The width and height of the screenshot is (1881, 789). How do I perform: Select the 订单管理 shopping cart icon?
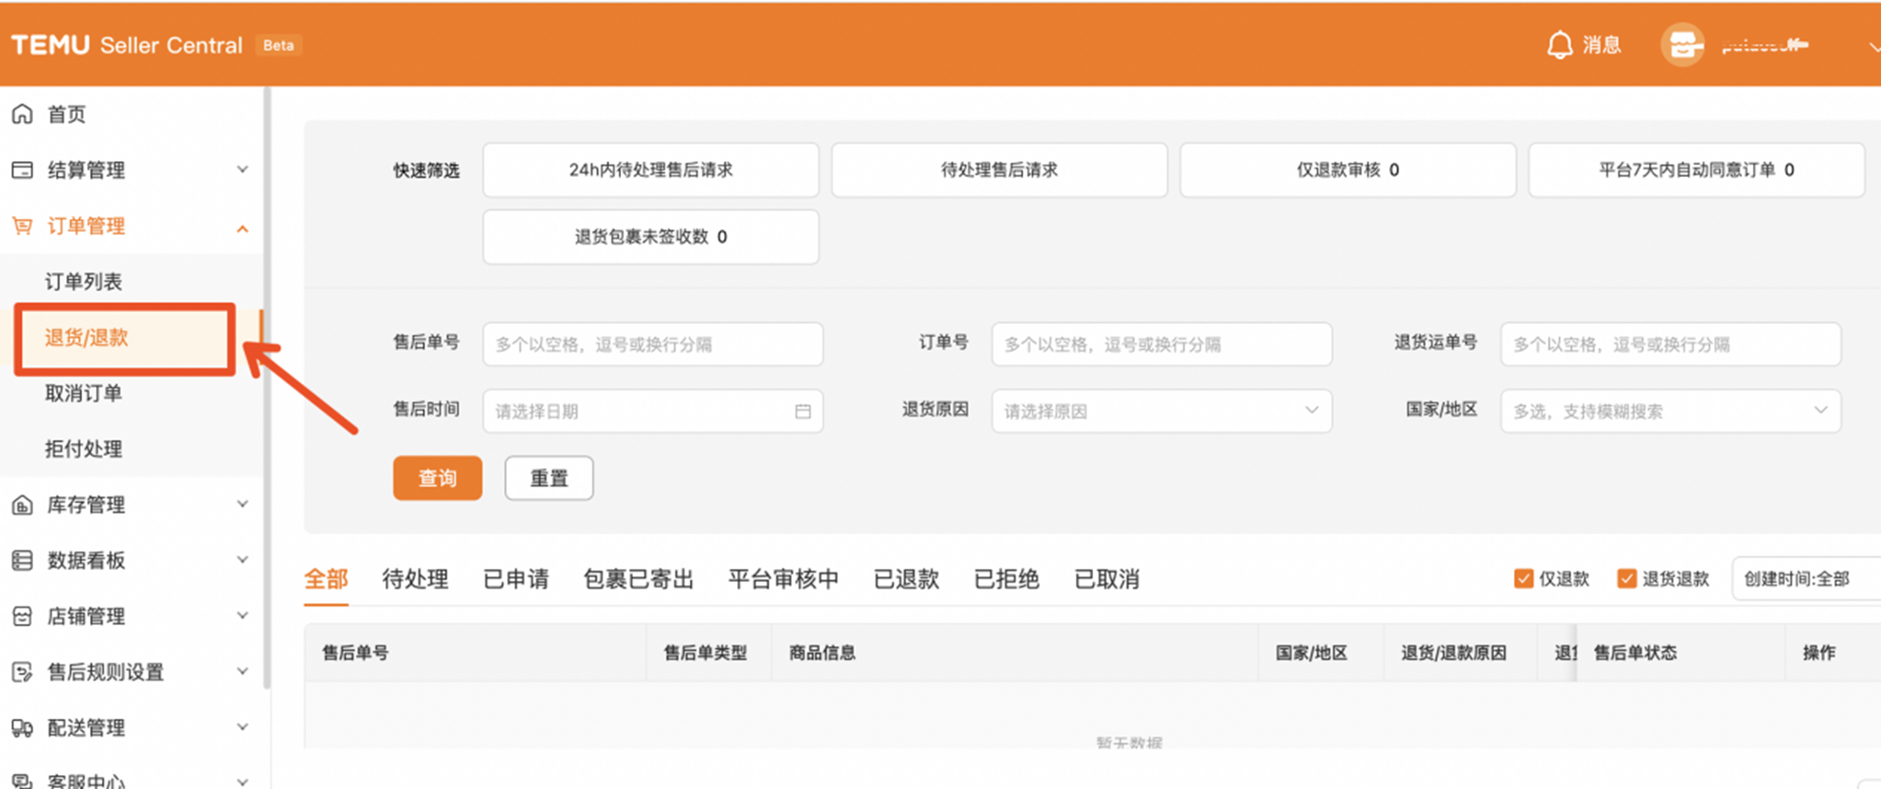(x=23, y=226)
